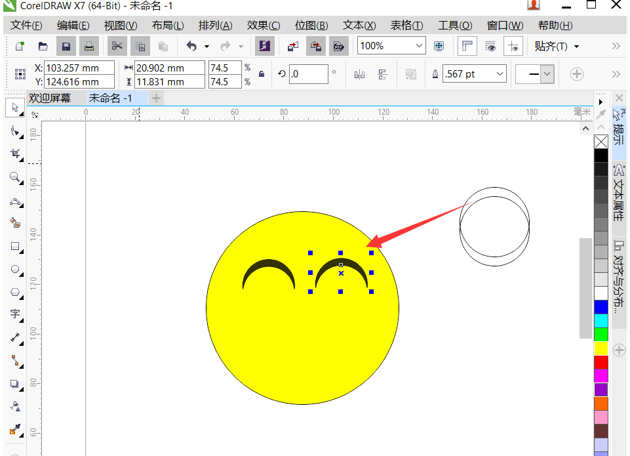630x456 pixels.
Task: Select the Pick tool in toolbox
Action: coord(15,108)
